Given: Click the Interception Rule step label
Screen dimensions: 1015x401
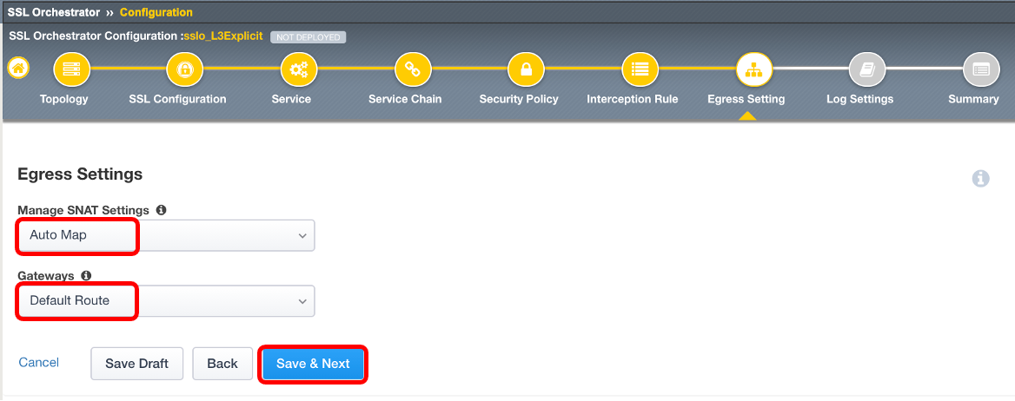Looking at the screenshot, I should pos(633,99).
